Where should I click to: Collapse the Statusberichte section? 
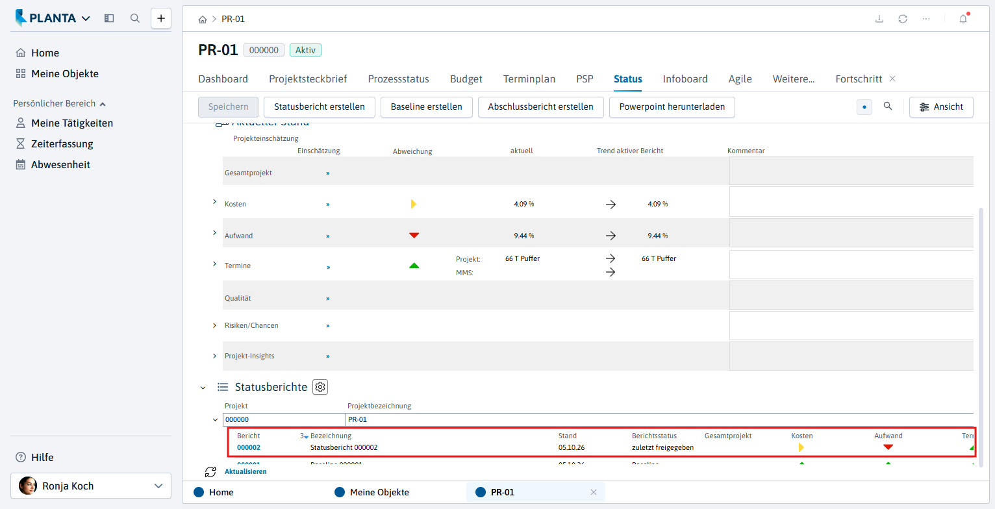tap(203, 388)
